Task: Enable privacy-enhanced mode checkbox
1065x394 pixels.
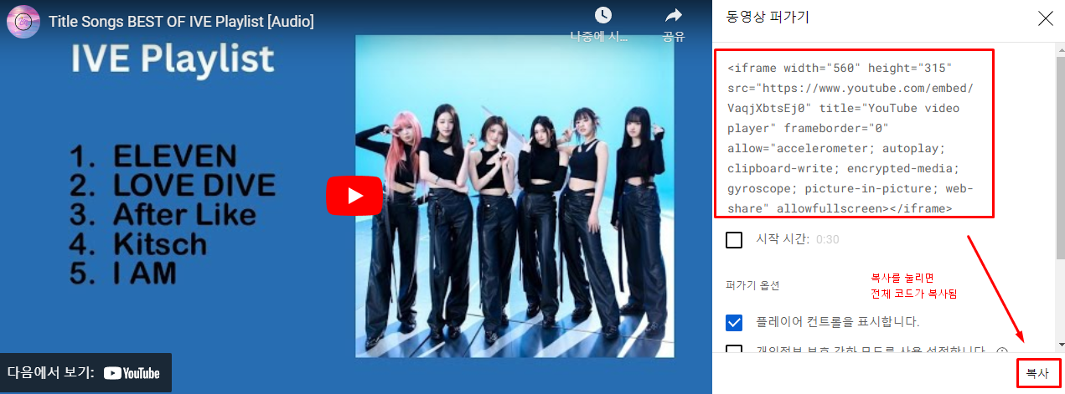Action: pos(734,350)
